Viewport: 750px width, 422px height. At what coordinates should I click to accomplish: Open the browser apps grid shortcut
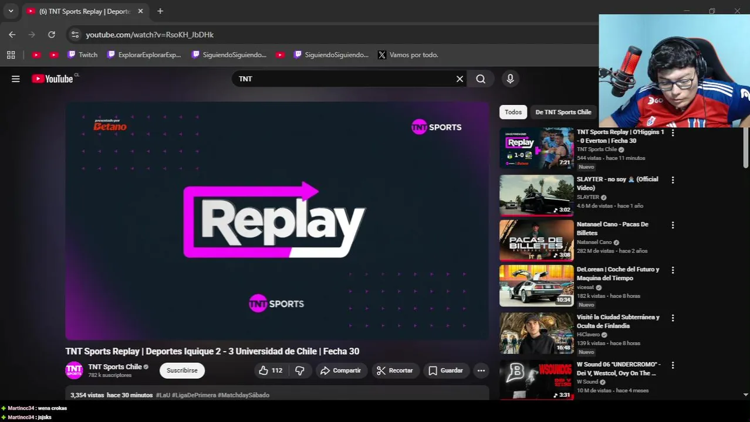[x=11, y=55]
